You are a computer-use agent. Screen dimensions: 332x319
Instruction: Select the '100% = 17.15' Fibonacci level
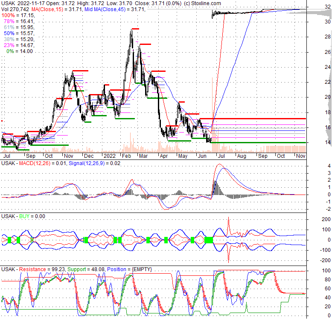click(x=17, y=15)
